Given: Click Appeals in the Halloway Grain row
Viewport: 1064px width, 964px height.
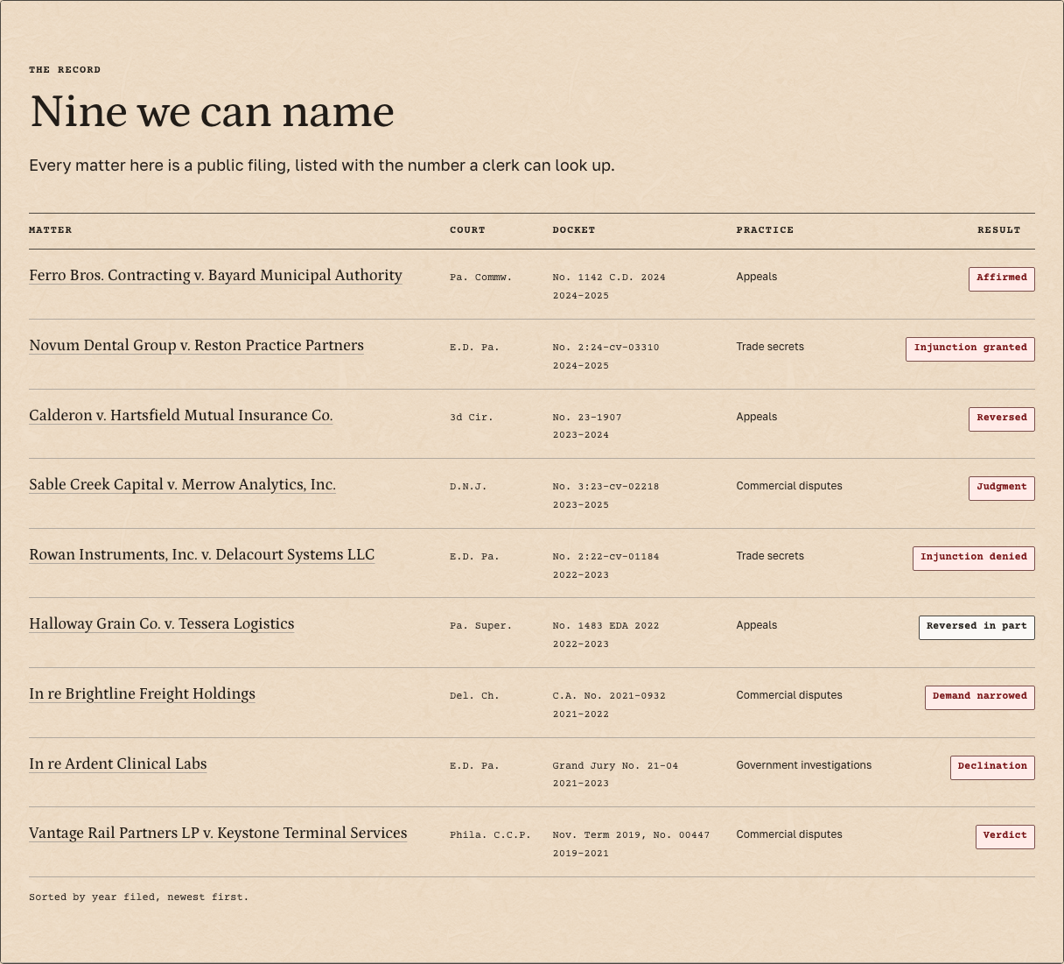Looking at the screenshot, I should pos(757,625).
